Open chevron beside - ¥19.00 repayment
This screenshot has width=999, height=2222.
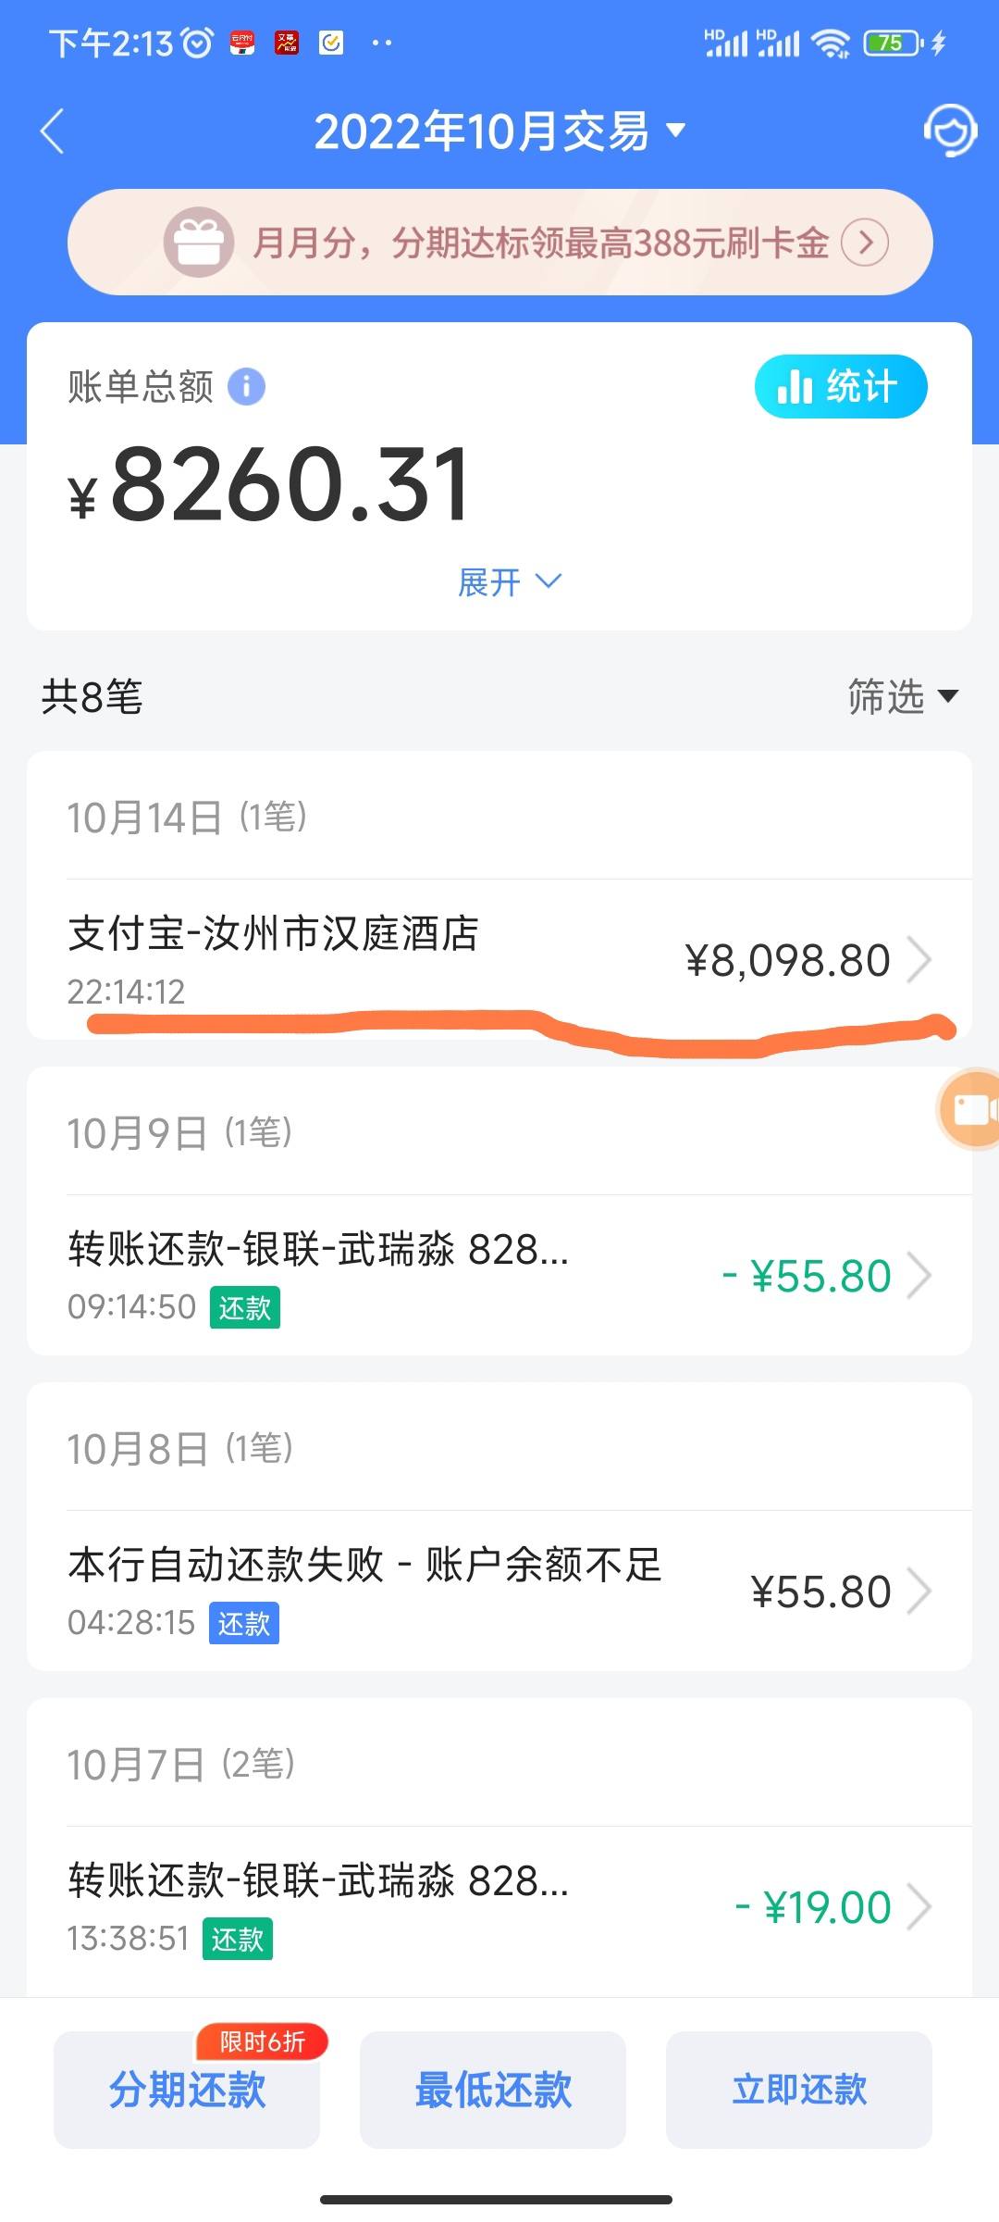tap(919, 1907)
